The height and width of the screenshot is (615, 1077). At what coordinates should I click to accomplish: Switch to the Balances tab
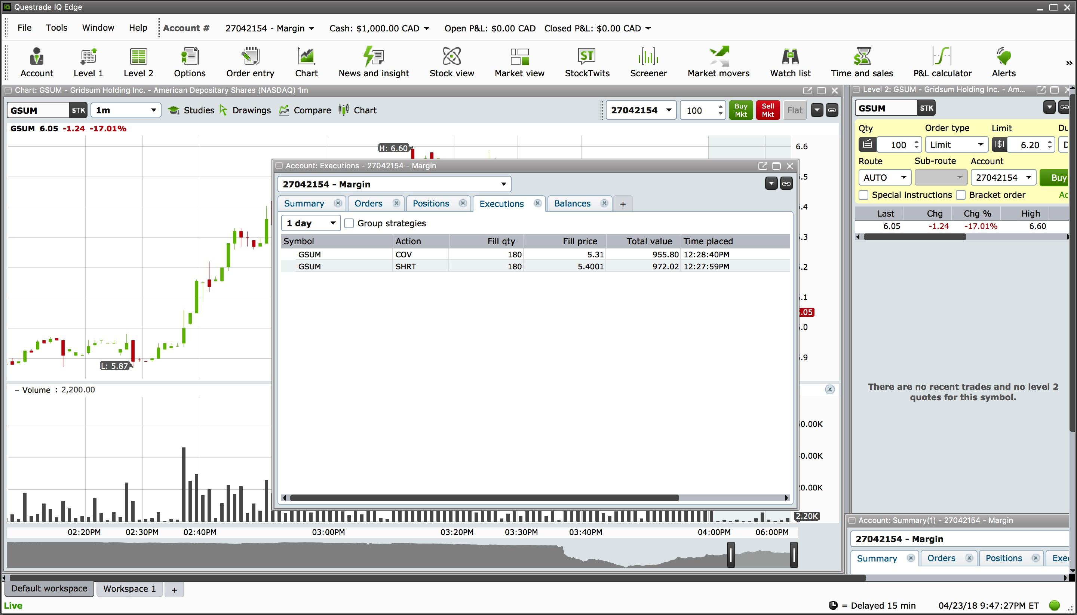(572, 204)
